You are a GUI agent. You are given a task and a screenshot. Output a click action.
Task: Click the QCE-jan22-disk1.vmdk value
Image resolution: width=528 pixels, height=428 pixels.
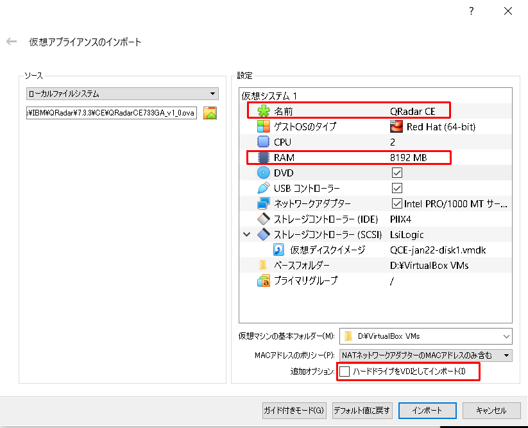click(438, 250)
